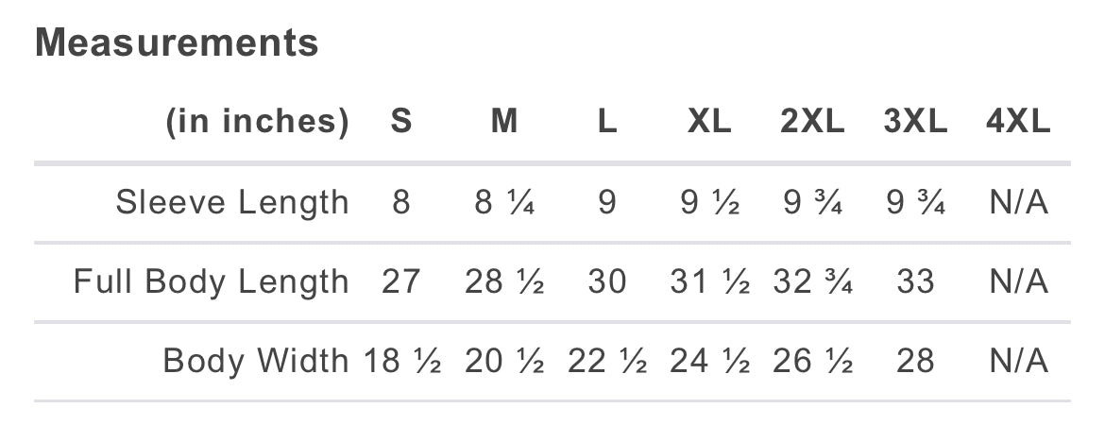The height and width of the screenshot is (425, 1105).
Task: Select Sleeve Length value for size XL
Action: point(709,203)
